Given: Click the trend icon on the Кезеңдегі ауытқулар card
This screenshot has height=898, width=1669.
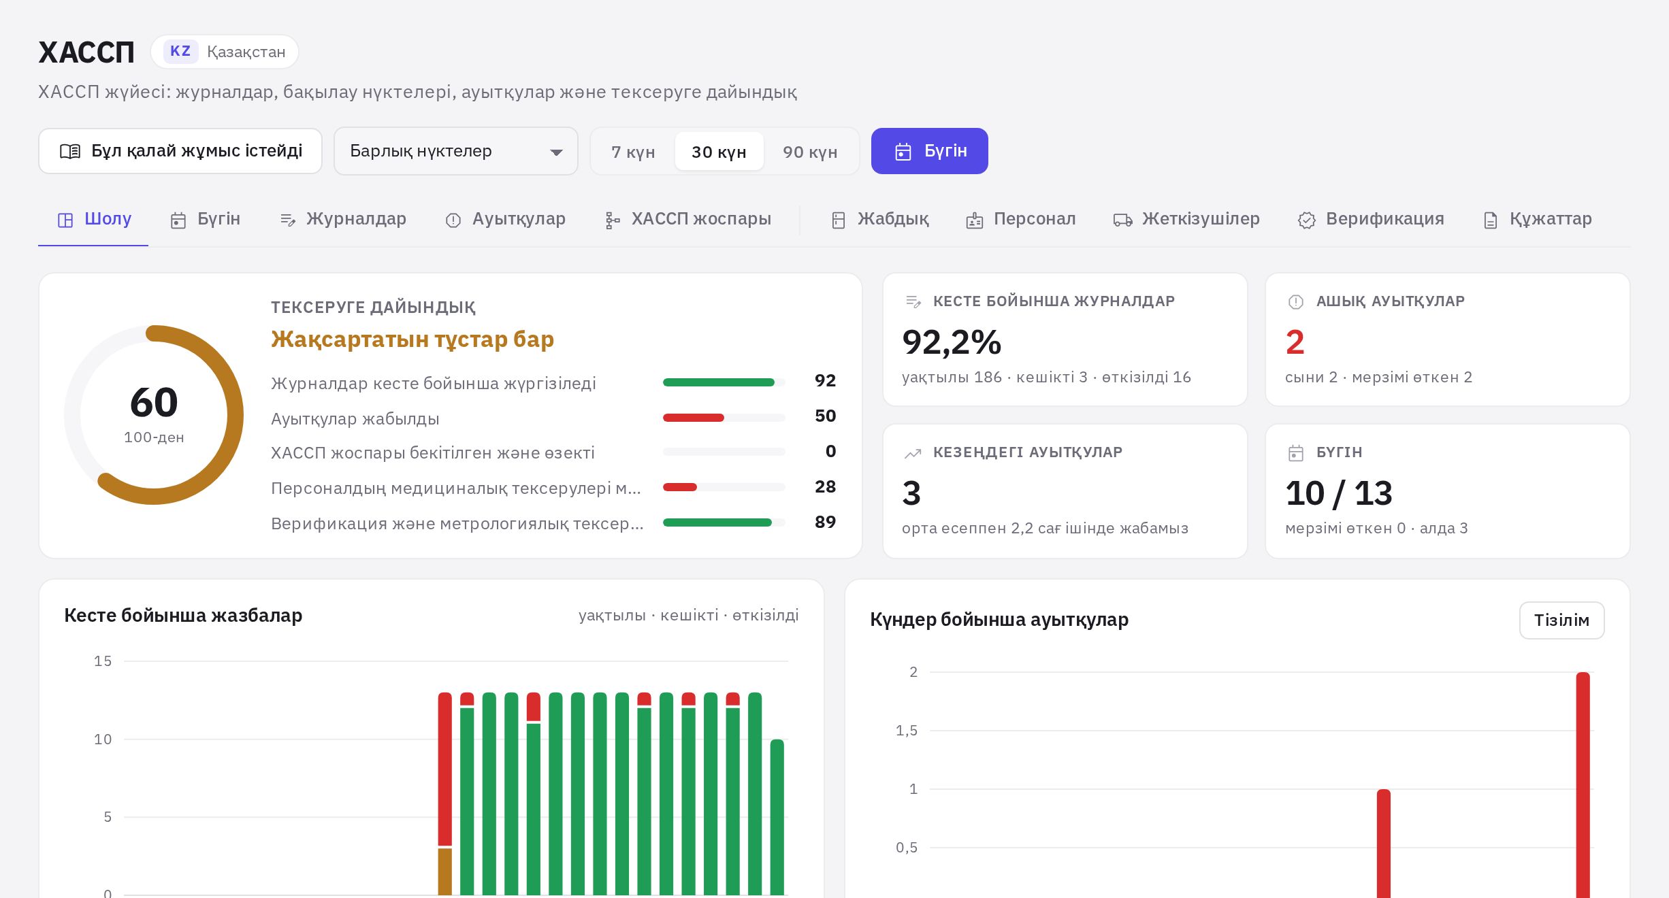Looking at the screenshot, I should [913, 453].
